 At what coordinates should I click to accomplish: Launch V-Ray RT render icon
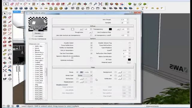click(21, 8)
